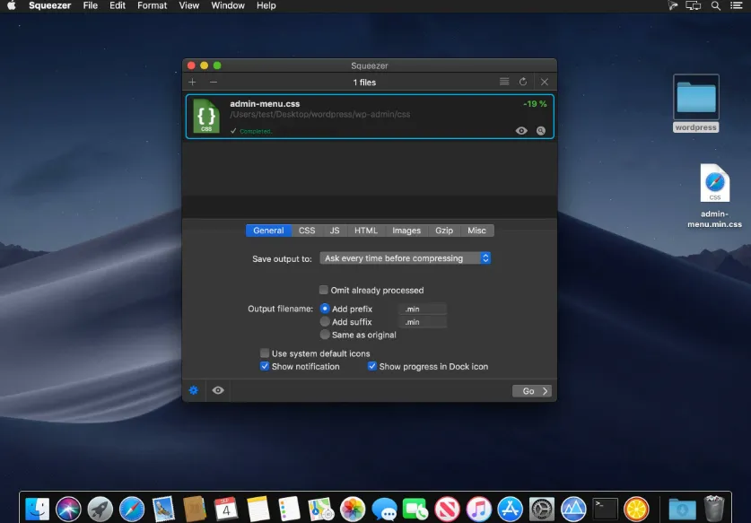Click the green CSS file icon
751x523 pixels.
click(x=206, y=116)
